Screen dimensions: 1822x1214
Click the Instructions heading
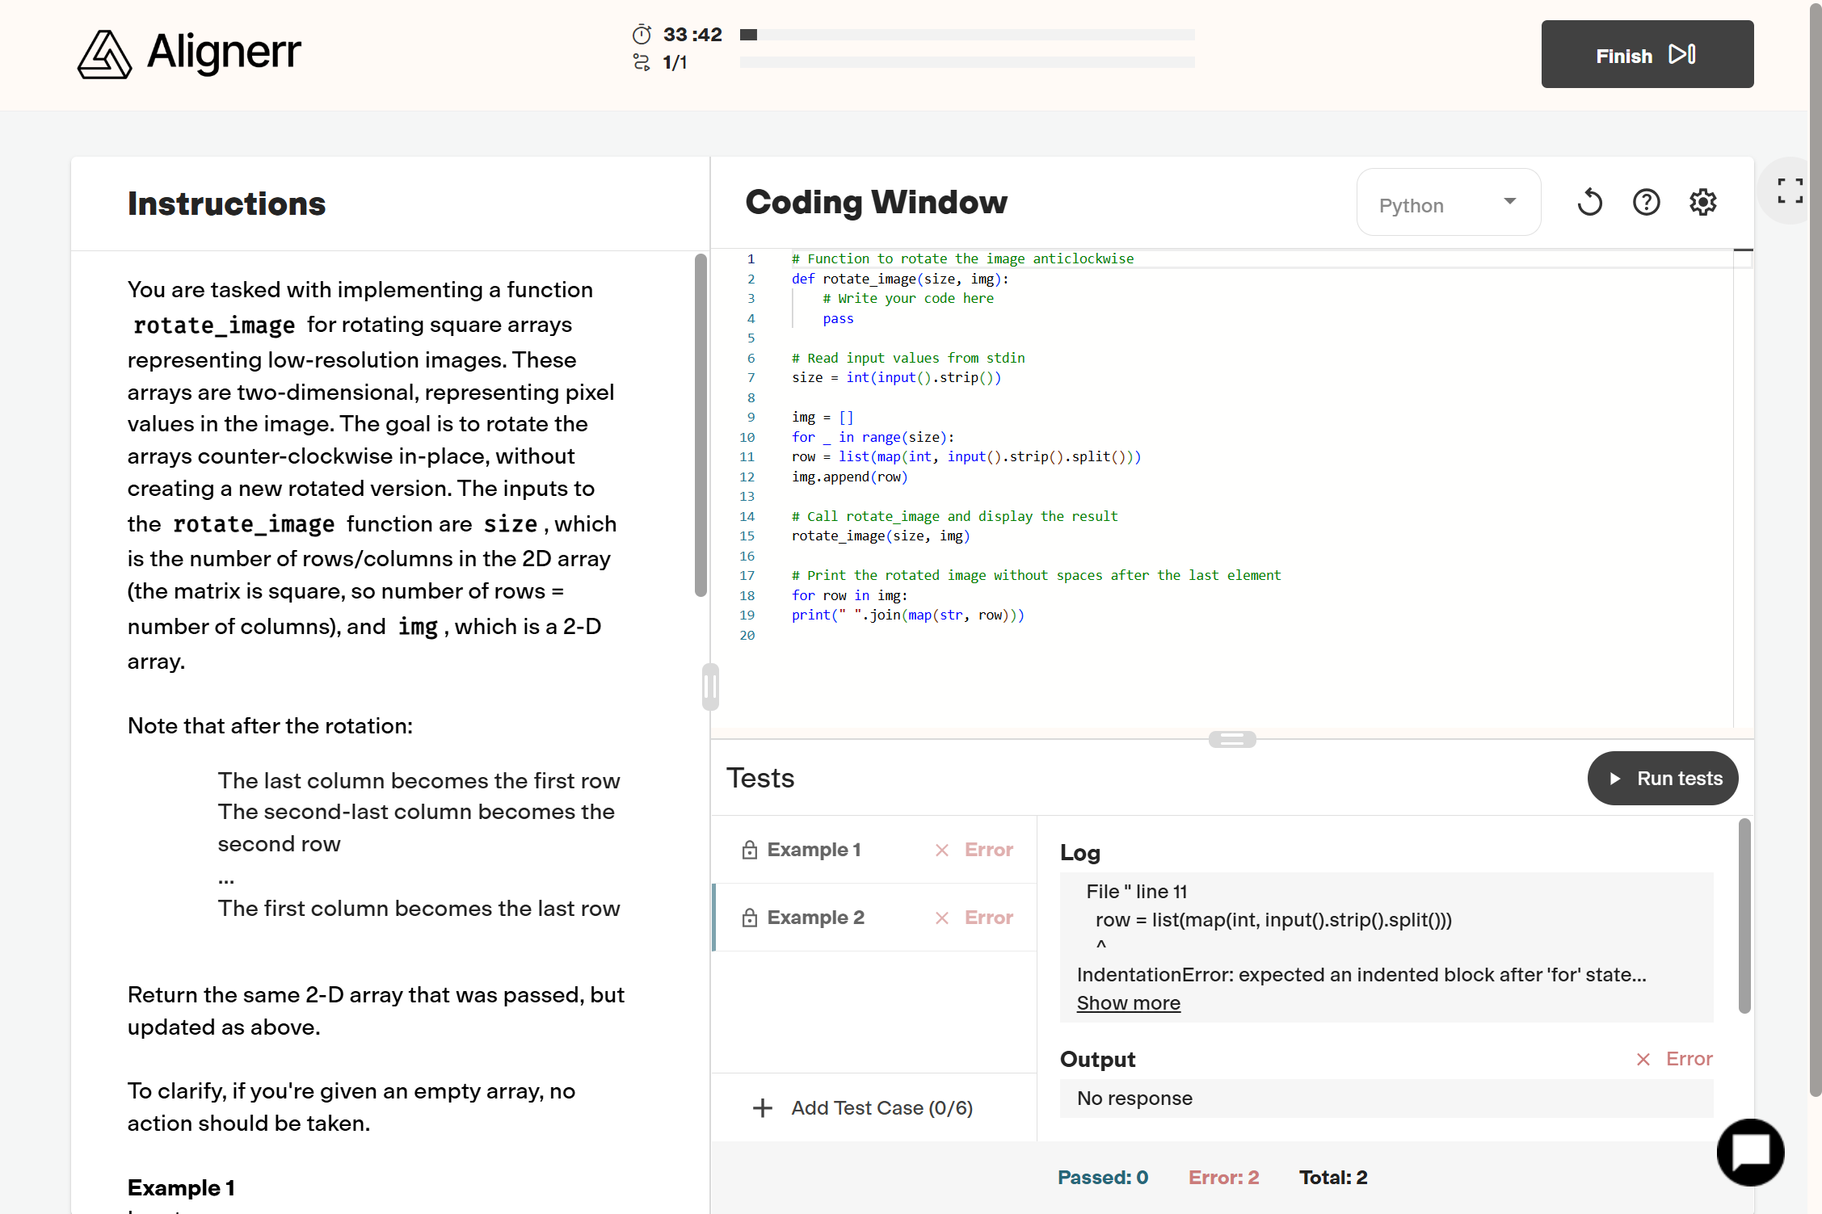coord(226,204)
